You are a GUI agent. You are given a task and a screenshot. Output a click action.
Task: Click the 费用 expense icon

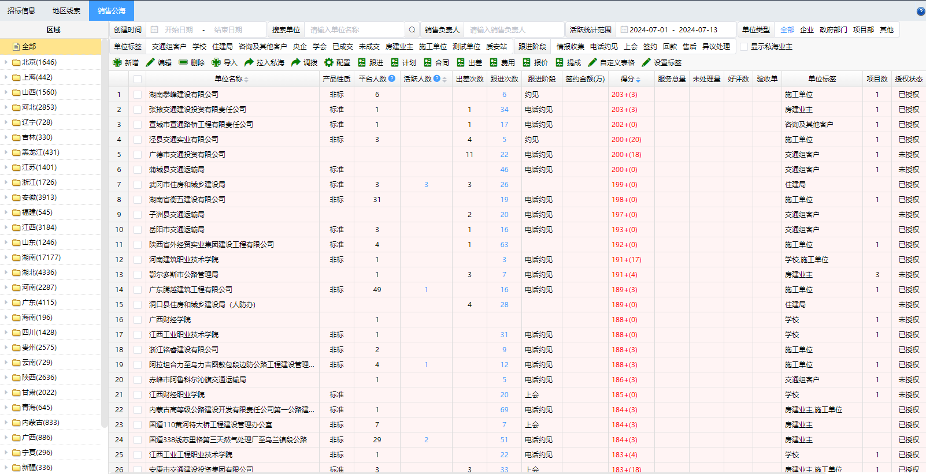click(x=494, y=62)
